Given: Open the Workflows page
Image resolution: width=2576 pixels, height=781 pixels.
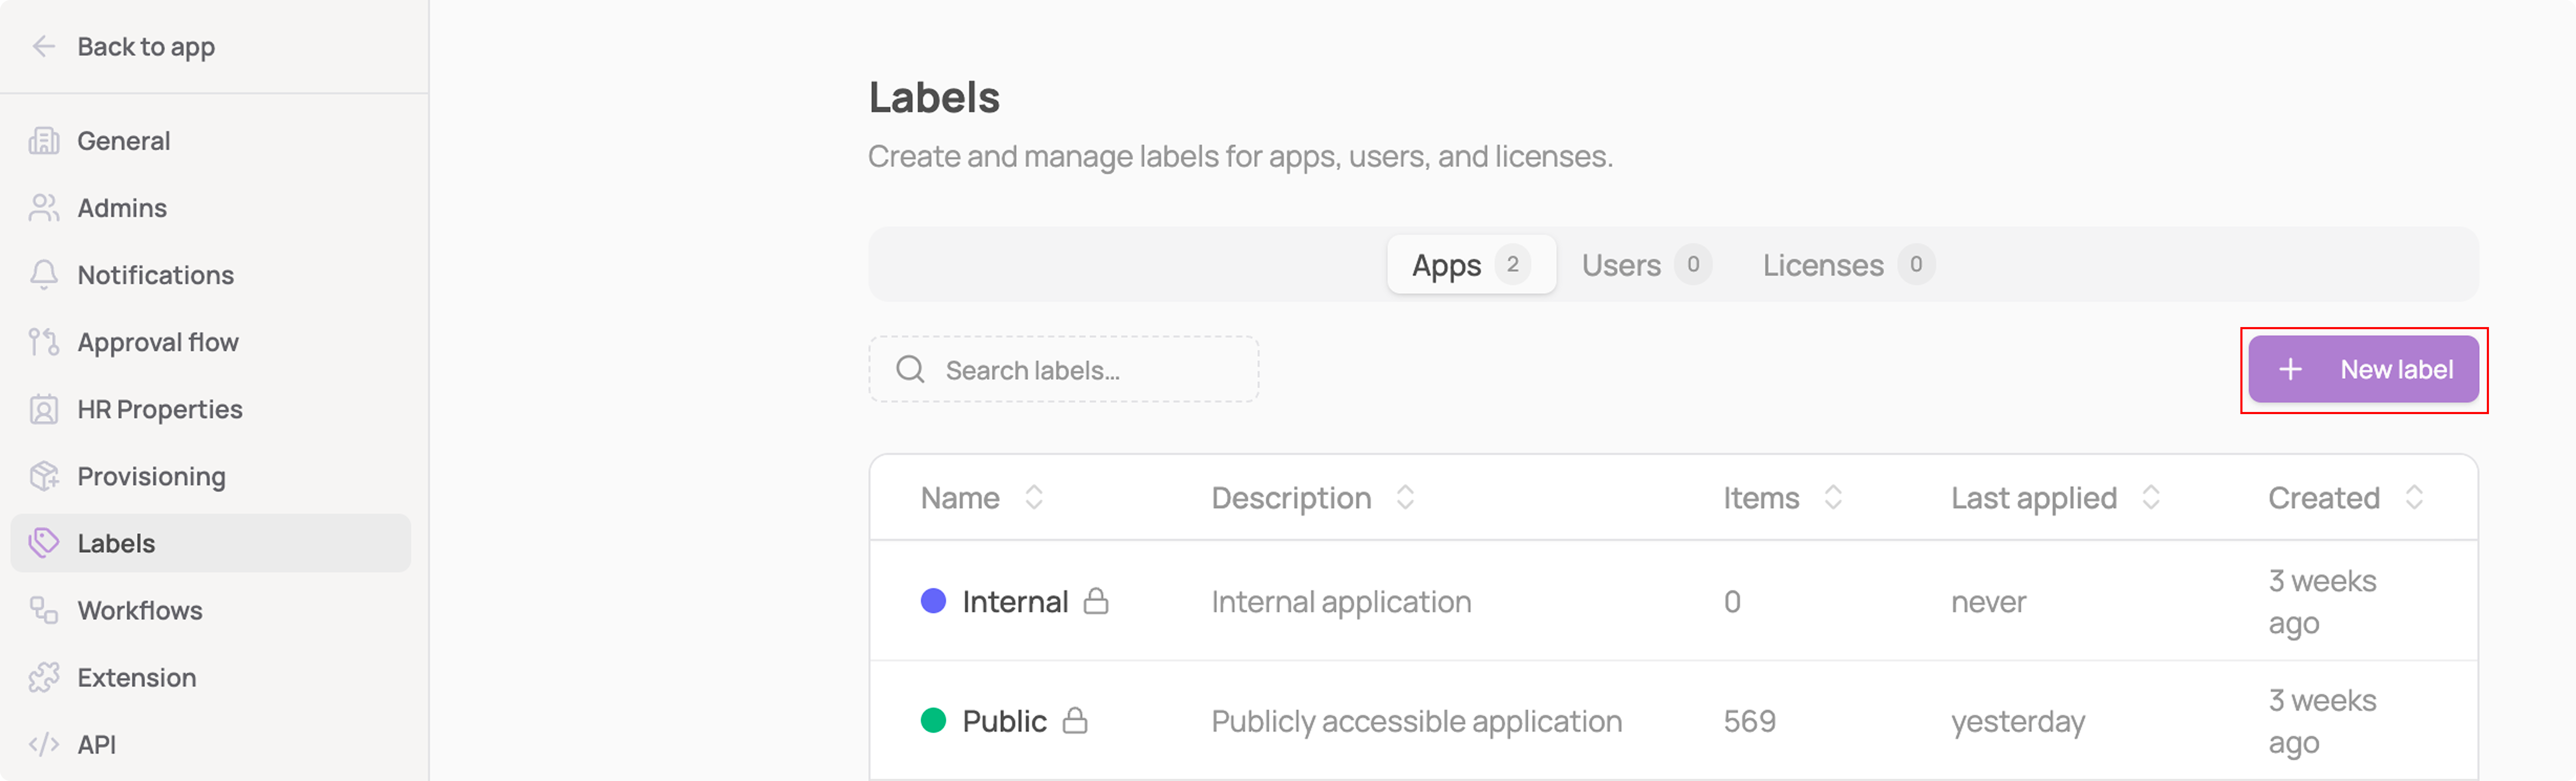Looking at the screenshot, I should click(211, 610).
